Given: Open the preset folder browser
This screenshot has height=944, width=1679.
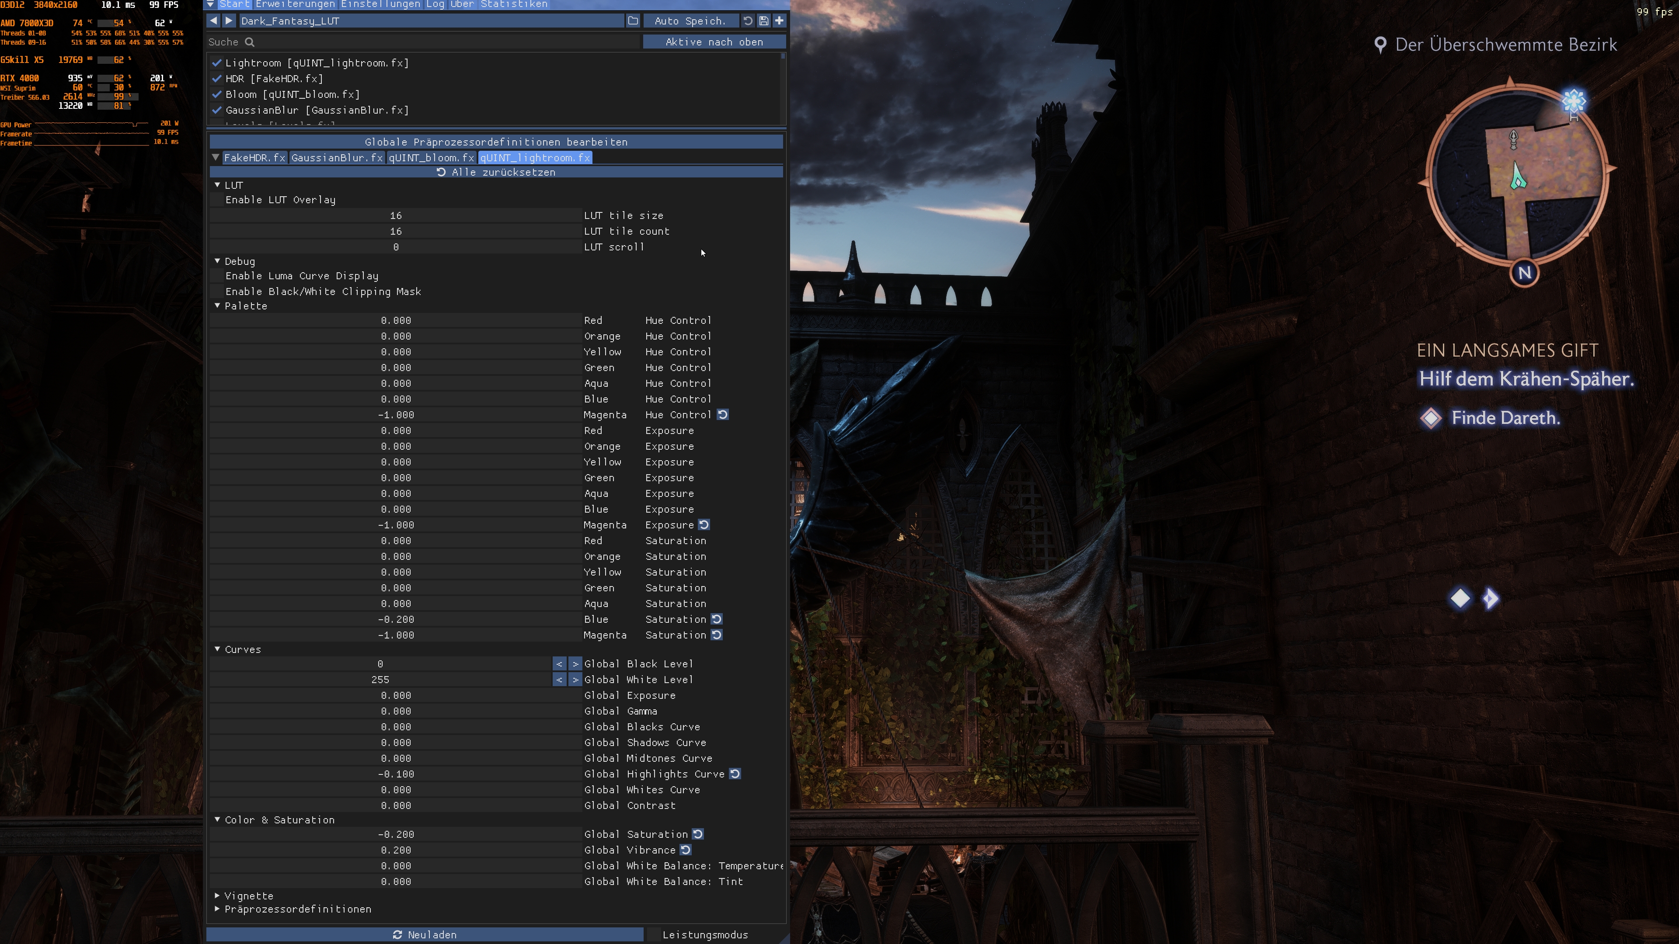Looking at the screenshot, I should [633, 21].
